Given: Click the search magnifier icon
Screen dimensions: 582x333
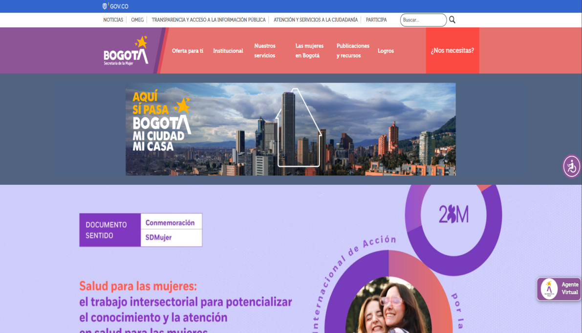Looking at the screenshot, I should tap(452, 20).
